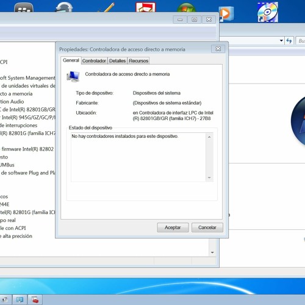The width and height of the screenshot is (305, 305).
Task: Click the red toolbox taskbar icon
Action: point(35,300)
